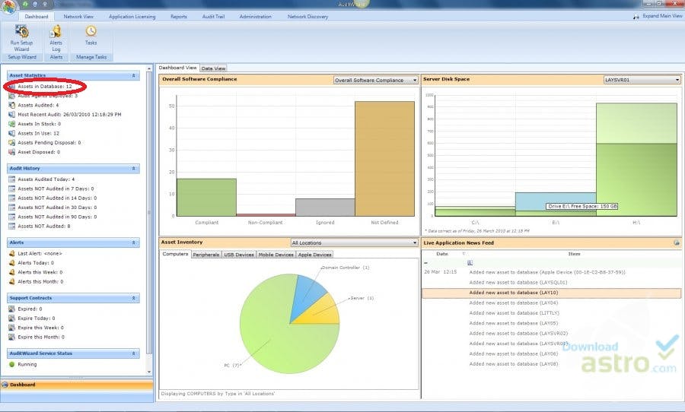685x412 pixels.
Task: Collapse the Asset Statistics panel
Action: 133,75
